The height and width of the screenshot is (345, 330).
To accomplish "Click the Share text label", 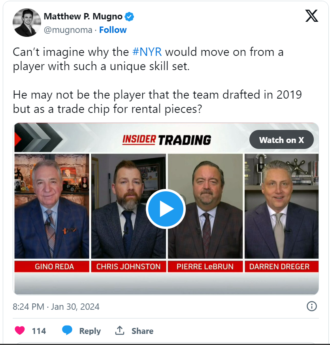I will point(143,331).
